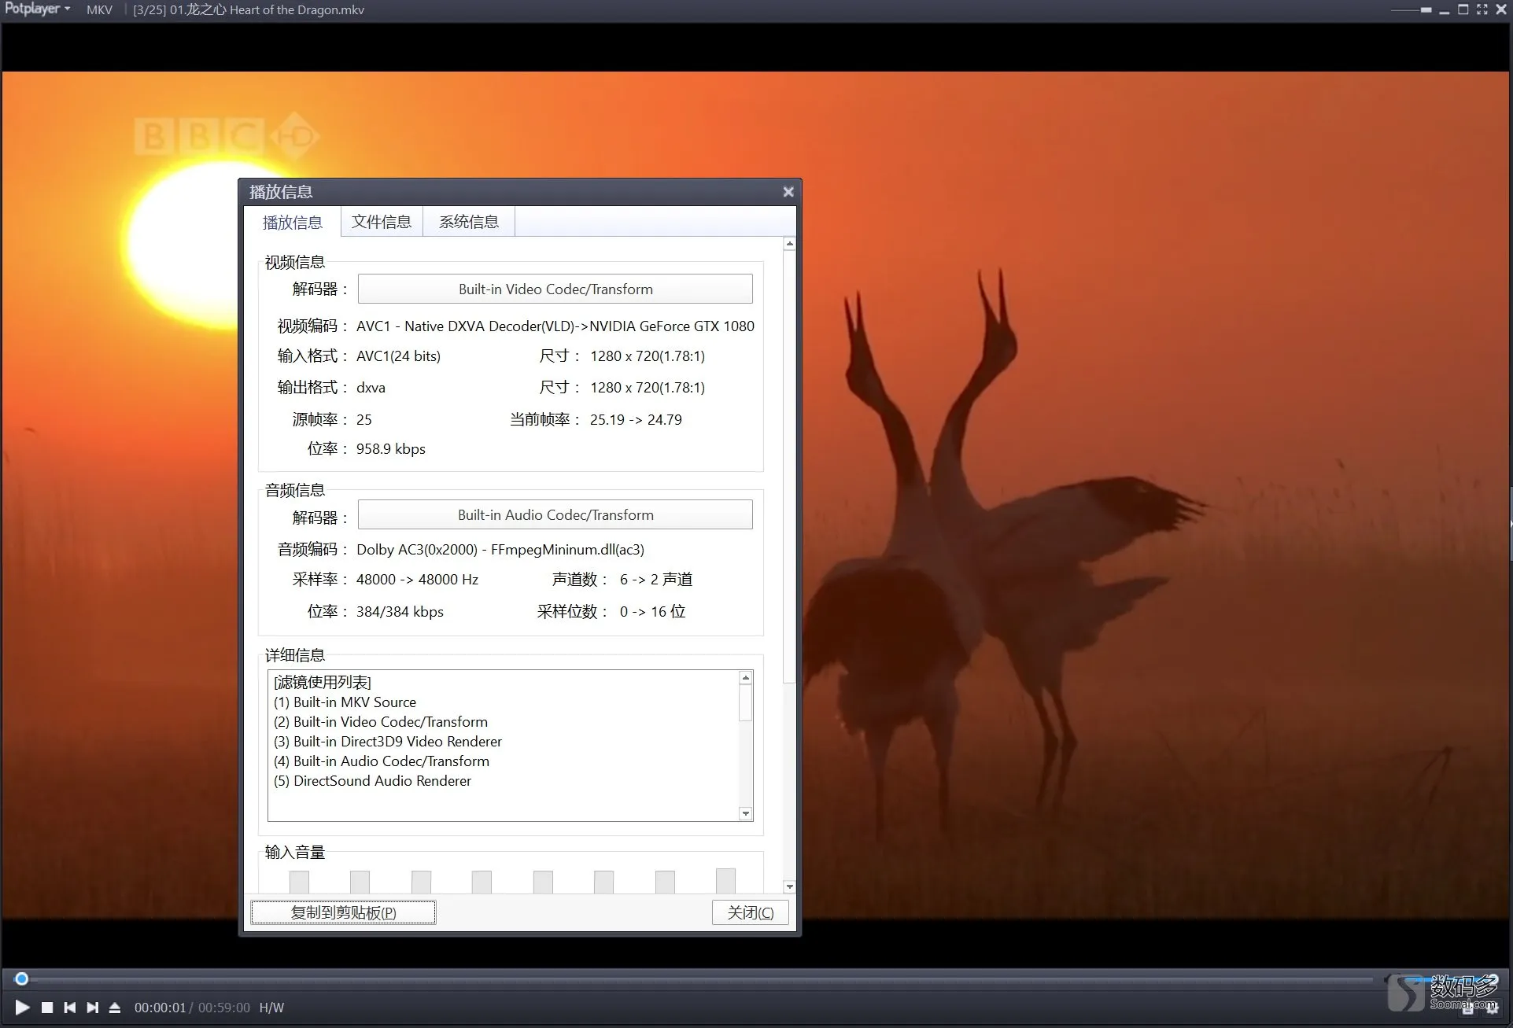The height and width of the screenshot is (1028, 1513).
Task: Select '(4) Built-in Audio Codec/Transform' list row
Action: [x=382, y=761]
